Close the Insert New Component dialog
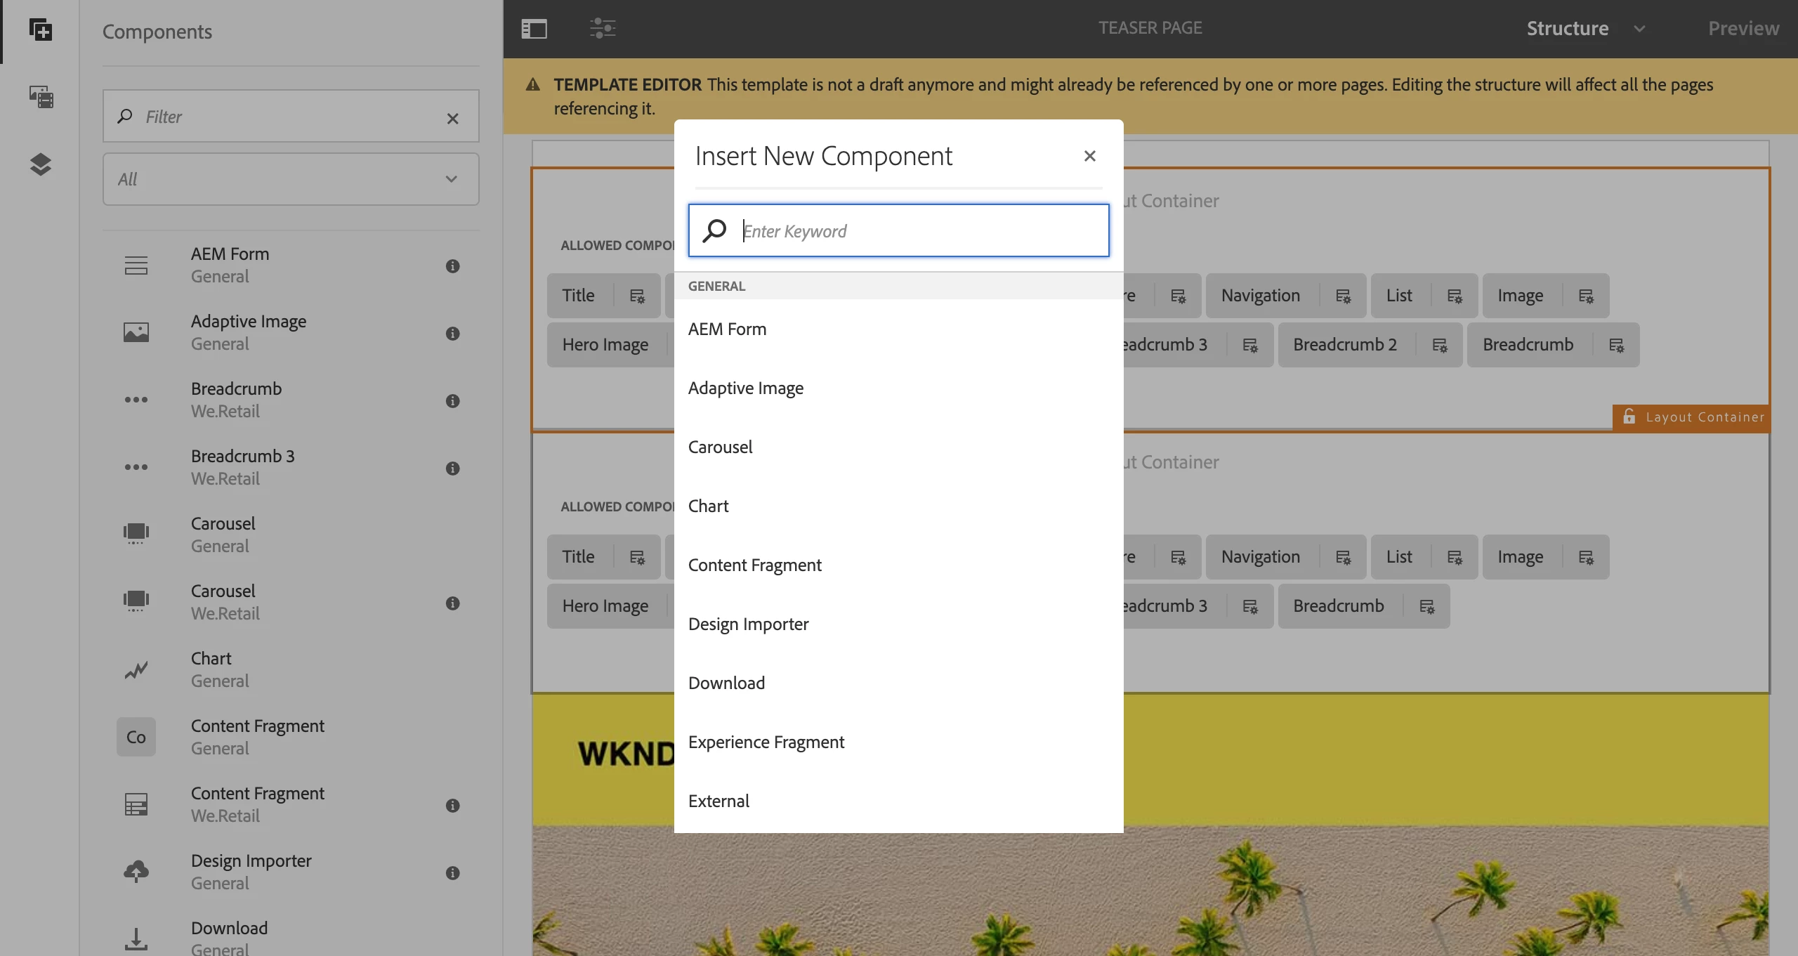 [1089, 156]
